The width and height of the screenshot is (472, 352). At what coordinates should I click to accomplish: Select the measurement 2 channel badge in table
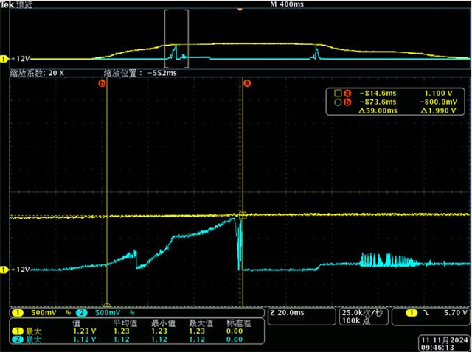(x=18, y=339)
